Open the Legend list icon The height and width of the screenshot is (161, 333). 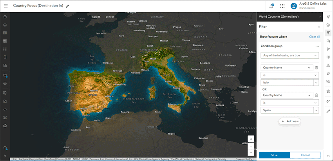[x=5, y=49]
